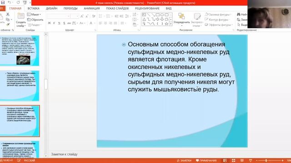Switch to ГЛАВНАЯ tab
The width and height of the screenshot is (291, 163).
point(15,8)
